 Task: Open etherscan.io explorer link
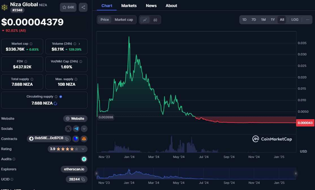[74, 169]
